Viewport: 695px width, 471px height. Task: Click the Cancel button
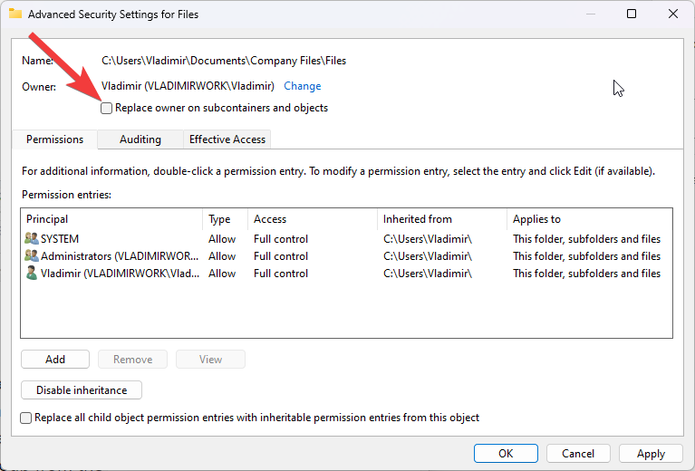[x=578, y=454]
